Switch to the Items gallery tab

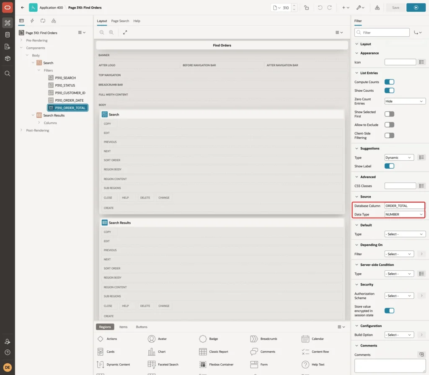[124, 327]
